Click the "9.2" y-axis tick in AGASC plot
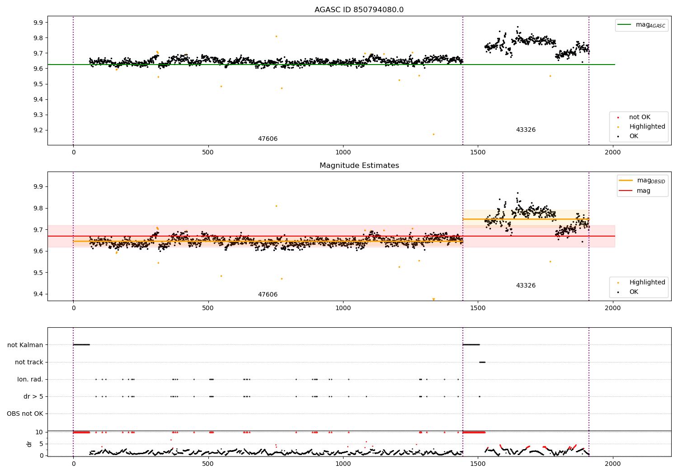 click(x=38, y=130)
